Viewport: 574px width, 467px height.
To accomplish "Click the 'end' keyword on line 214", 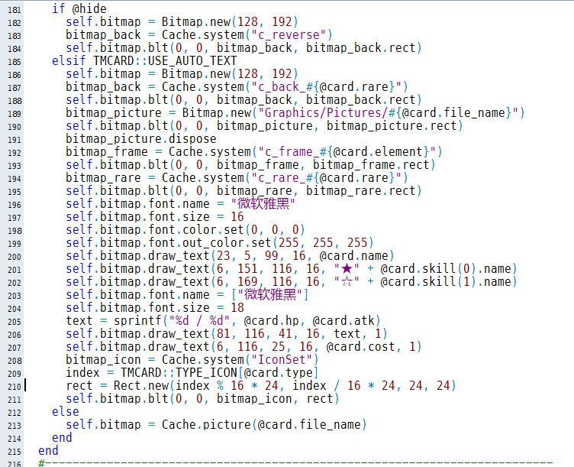I will click(63, 438).
